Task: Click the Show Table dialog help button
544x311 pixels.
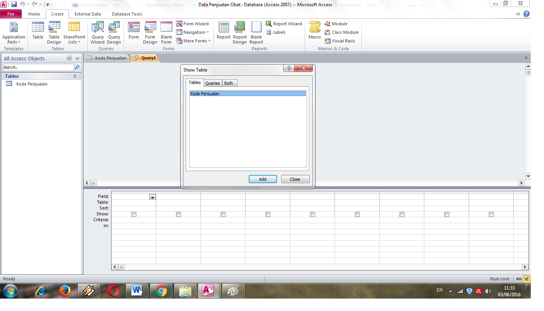Action: coord(289,69)
